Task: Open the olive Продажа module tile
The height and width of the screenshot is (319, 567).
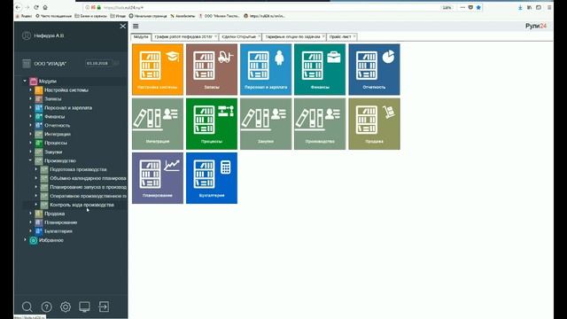Action: pos(374,124)
